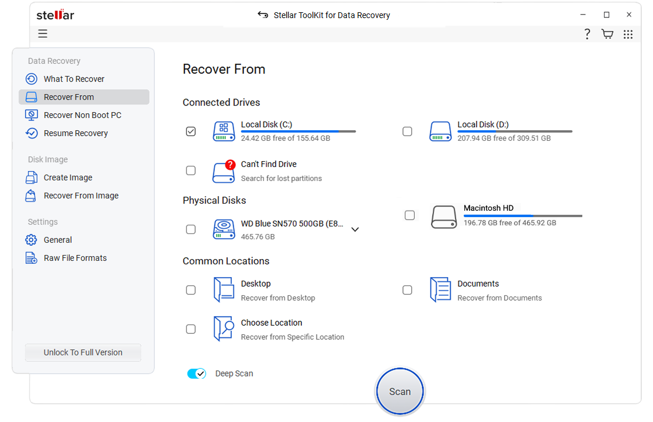
Task: Click the Resume Recovery icon
Action: coord(32,133)
